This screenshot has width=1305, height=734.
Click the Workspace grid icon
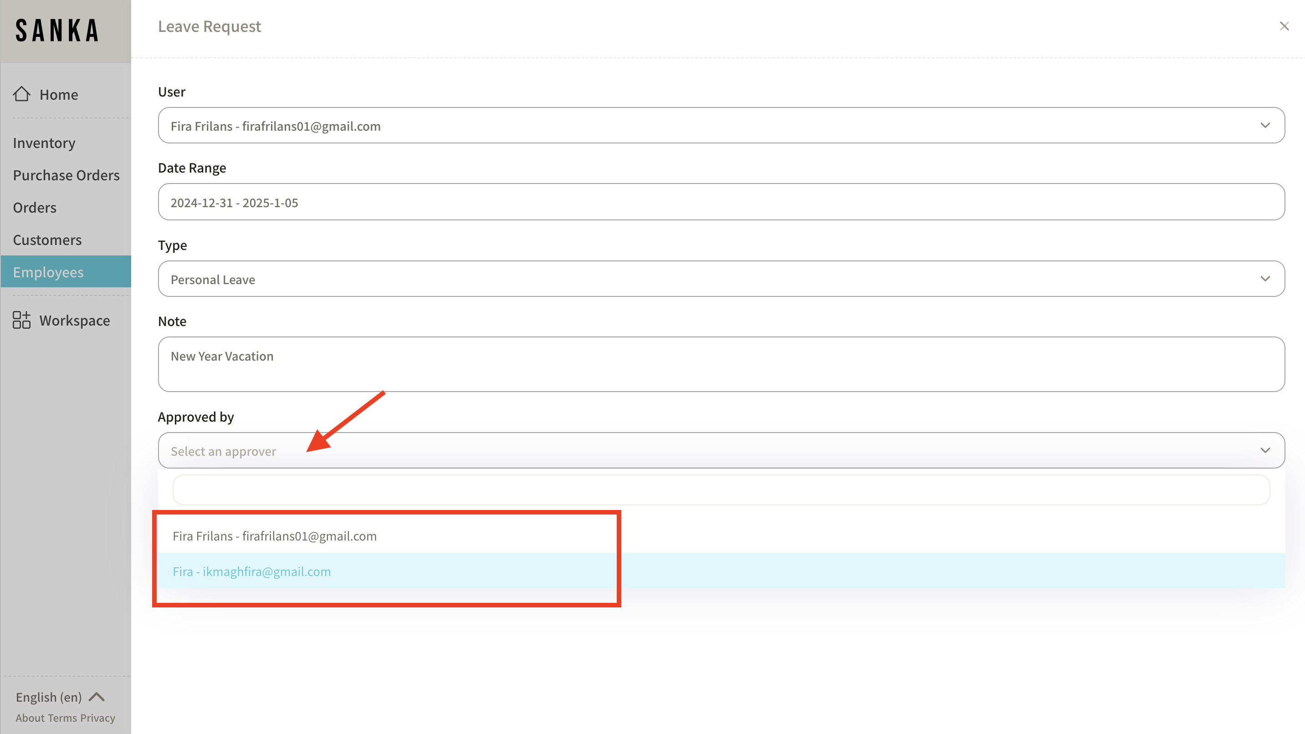click(x=22, y=320)
